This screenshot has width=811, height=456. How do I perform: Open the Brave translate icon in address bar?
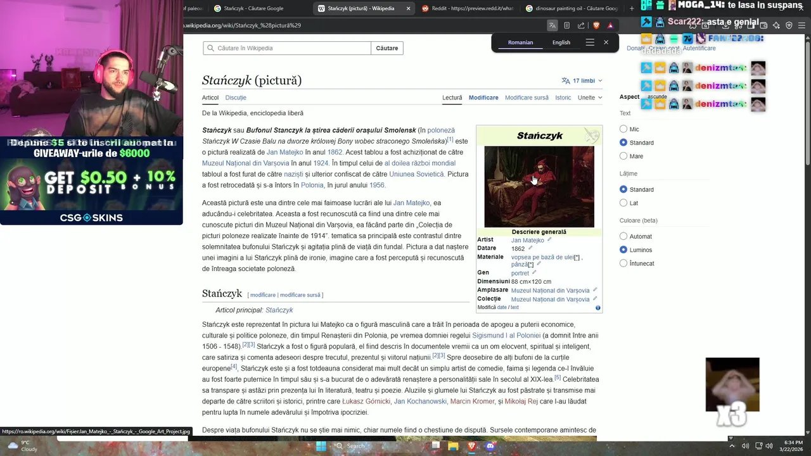[552, 25]
